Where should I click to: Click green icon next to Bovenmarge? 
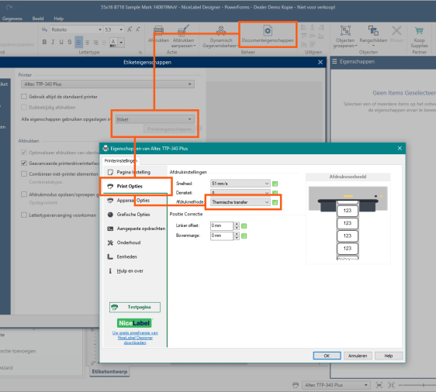pyautogui.click(x=244, y=236)
